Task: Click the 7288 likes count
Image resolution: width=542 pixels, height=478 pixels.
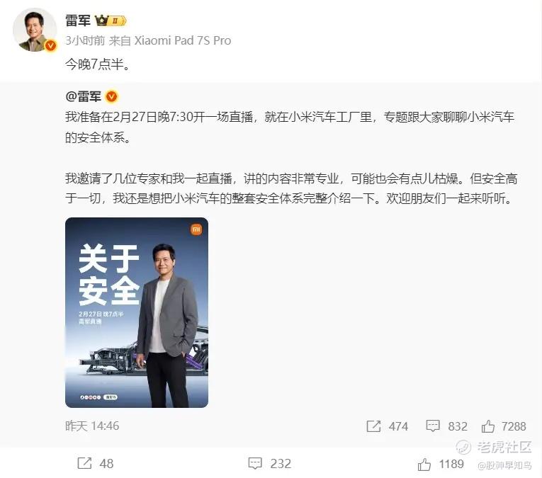Action: [x=514, y=426]
